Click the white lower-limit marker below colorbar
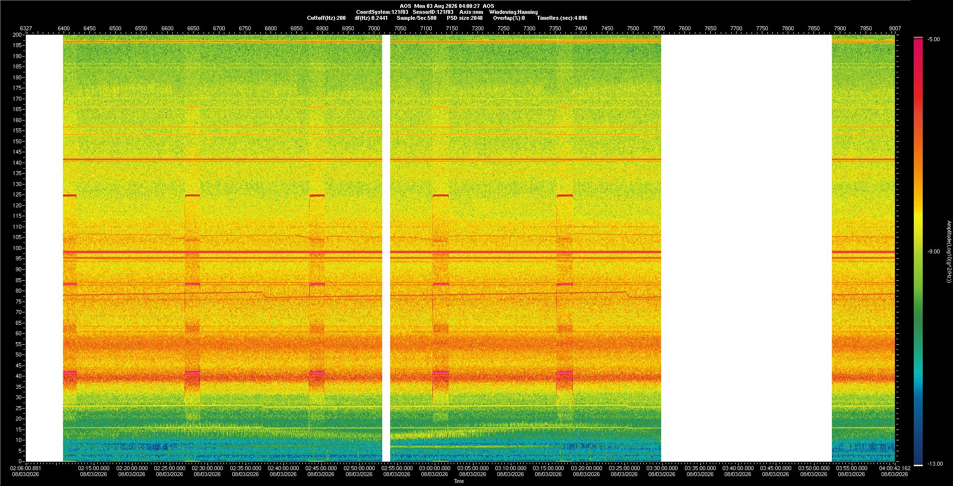 [918, 465]
